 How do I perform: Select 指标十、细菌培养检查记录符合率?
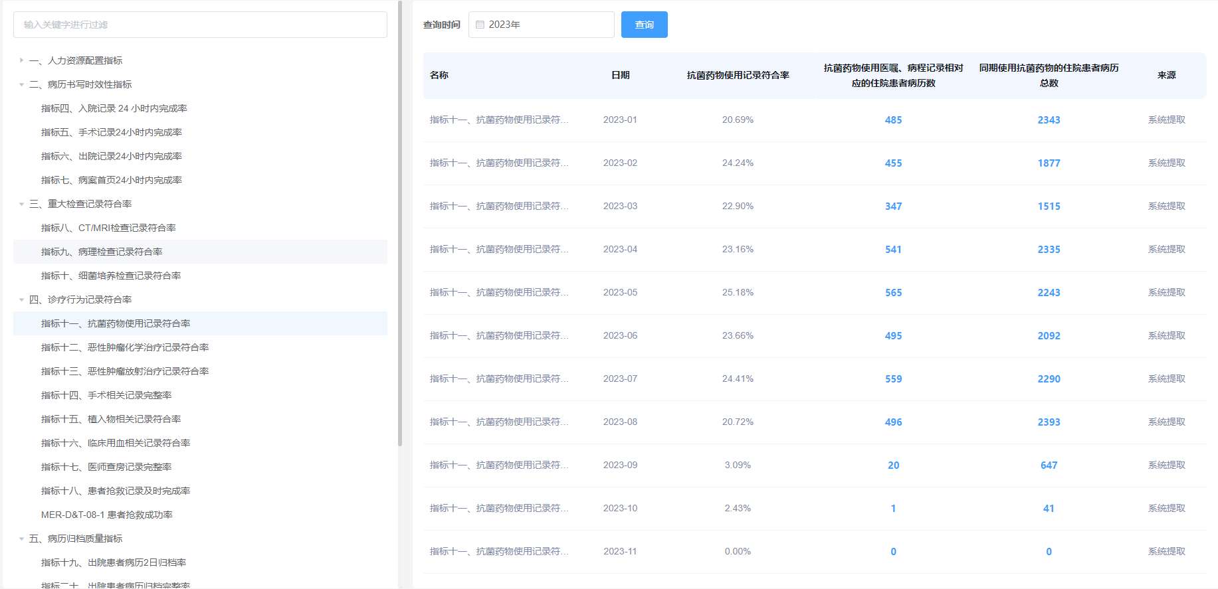[111, 276]
